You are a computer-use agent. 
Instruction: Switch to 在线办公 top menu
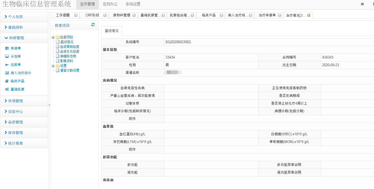110,4
